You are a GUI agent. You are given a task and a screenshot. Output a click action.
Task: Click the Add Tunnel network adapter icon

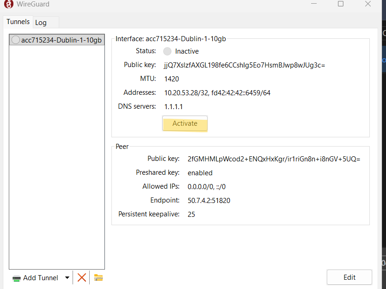[17, 278]
